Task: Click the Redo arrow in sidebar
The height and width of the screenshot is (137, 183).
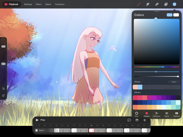Action: pos(3,95)
